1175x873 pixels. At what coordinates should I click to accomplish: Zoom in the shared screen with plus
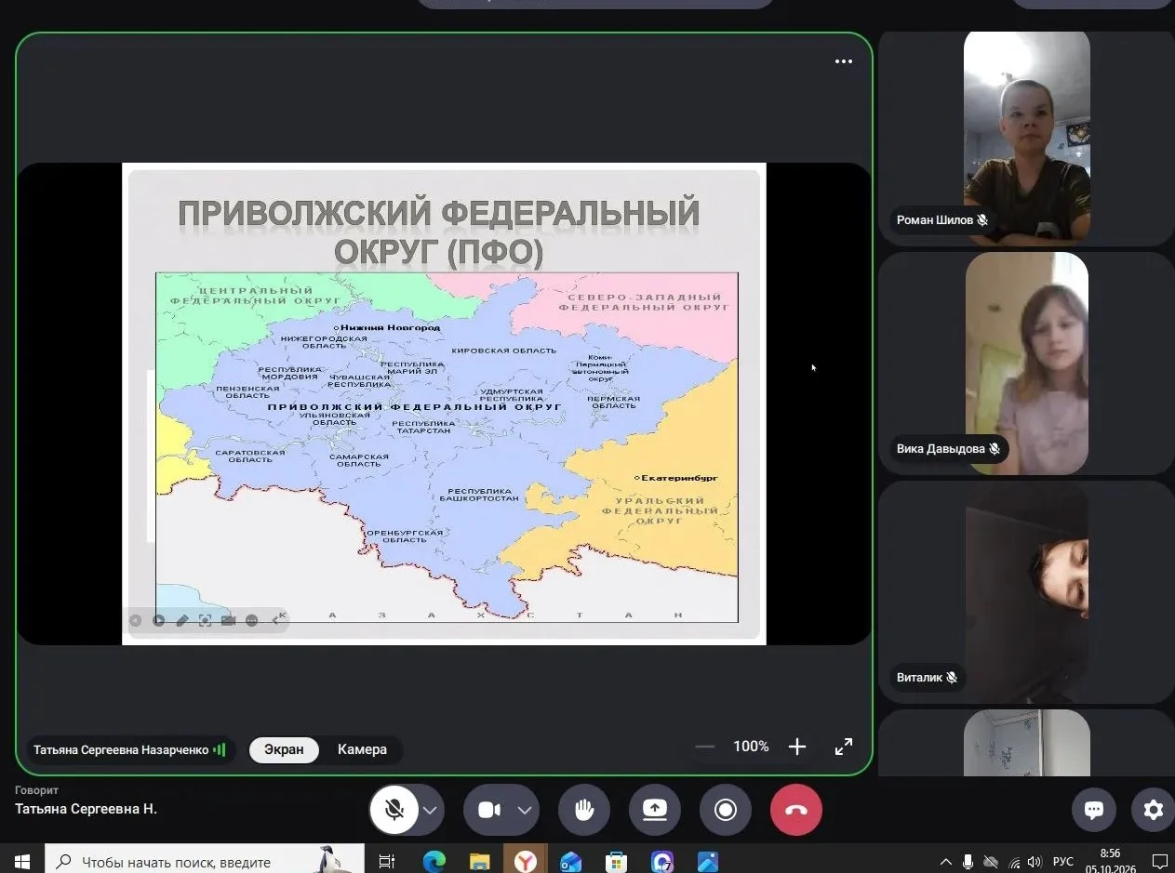pyautogui.click(x=796, y=747)
